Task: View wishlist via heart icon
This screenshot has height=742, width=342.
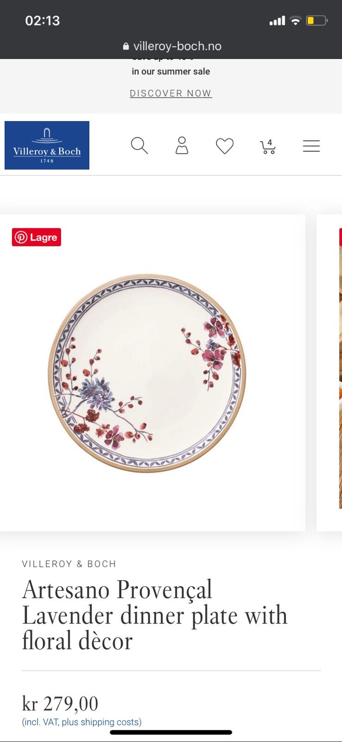Action: pyautogui.click(x=225, y=146)
